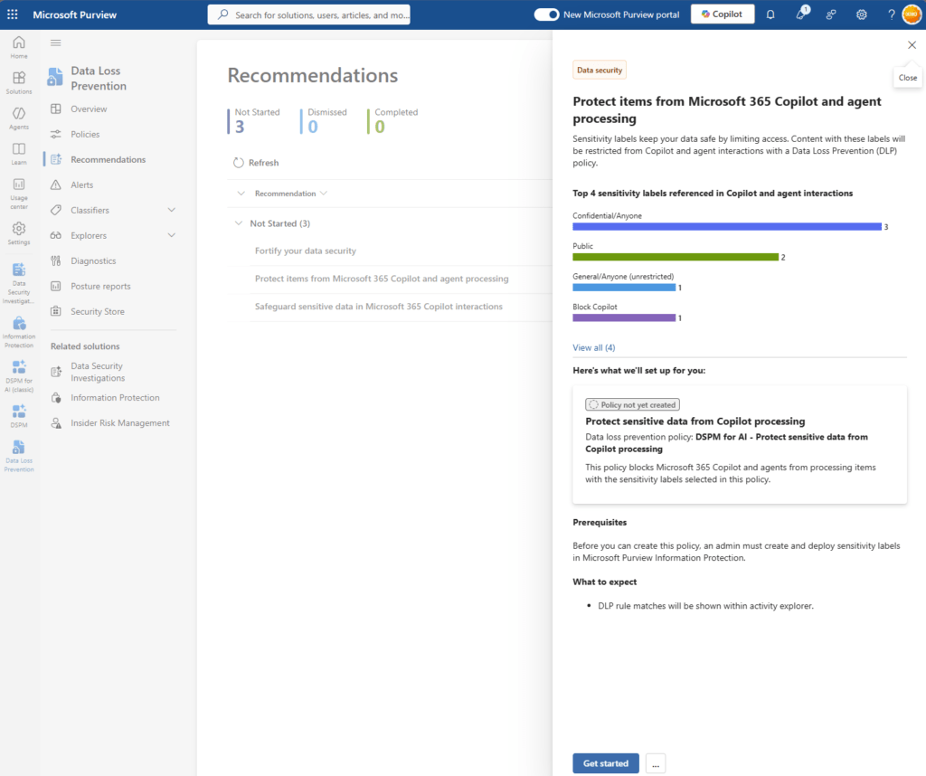
Task: Open 'Protect items from Microsoft 365 Copilot' row
Action: [x=382, y=279]
